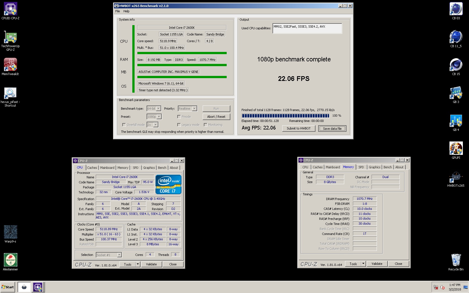
Task: Click the Submit to HWBOT button
Action: (298, 128)
